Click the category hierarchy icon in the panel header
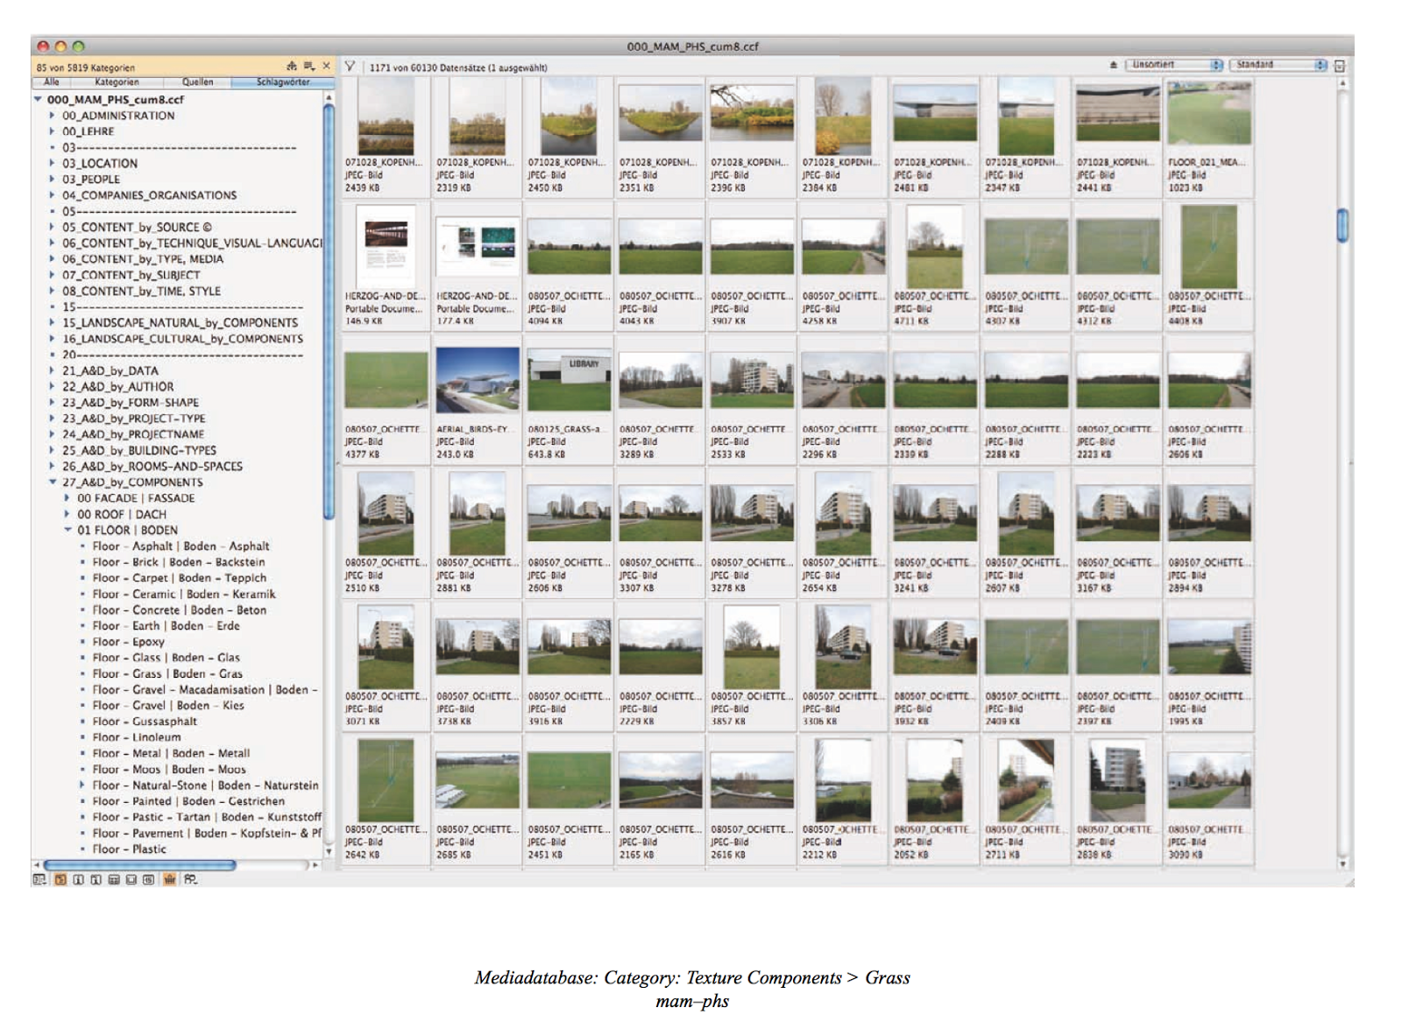The height and width of the screenshot is (1036, 1402). 292,66
